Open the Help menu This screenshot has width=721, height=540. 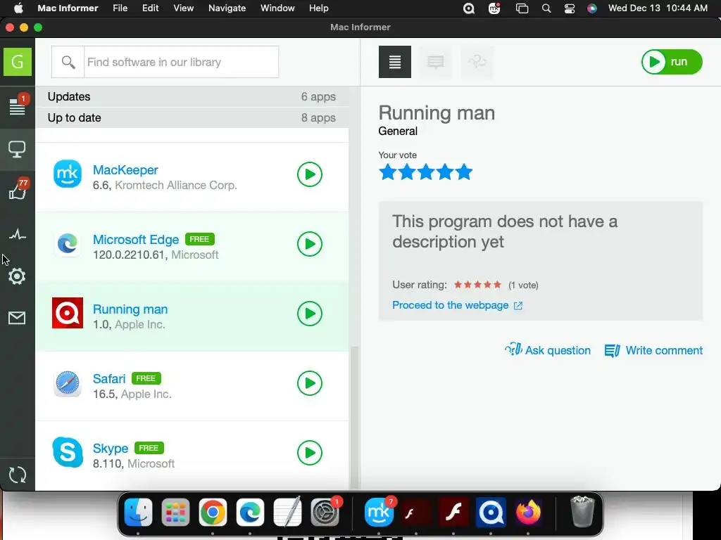point(319,8)
